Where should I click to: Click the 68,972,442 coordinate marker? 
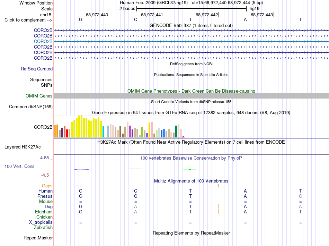pos(207,15)
